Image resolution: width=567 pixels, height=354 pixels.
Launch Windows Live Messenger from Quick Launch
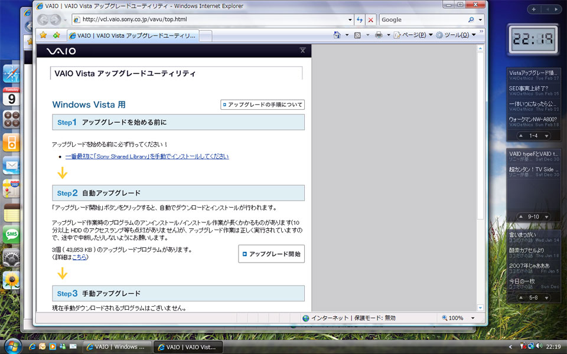[x=63, y=346]
